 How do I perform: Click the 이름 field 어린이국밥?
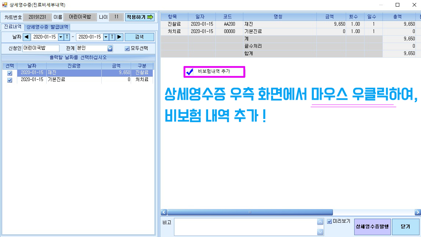80,17
